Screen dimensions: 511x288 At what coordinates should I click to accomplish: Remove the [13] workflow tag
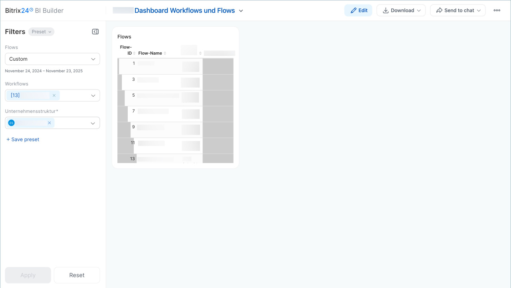(54, 95)
